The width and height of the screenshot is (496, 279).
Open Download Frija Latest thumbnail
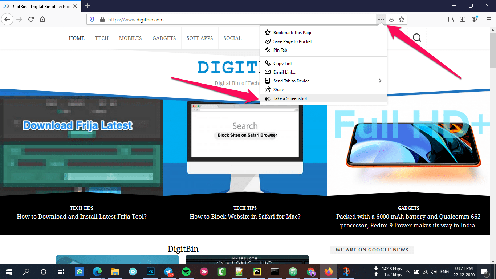coord(82,147)
